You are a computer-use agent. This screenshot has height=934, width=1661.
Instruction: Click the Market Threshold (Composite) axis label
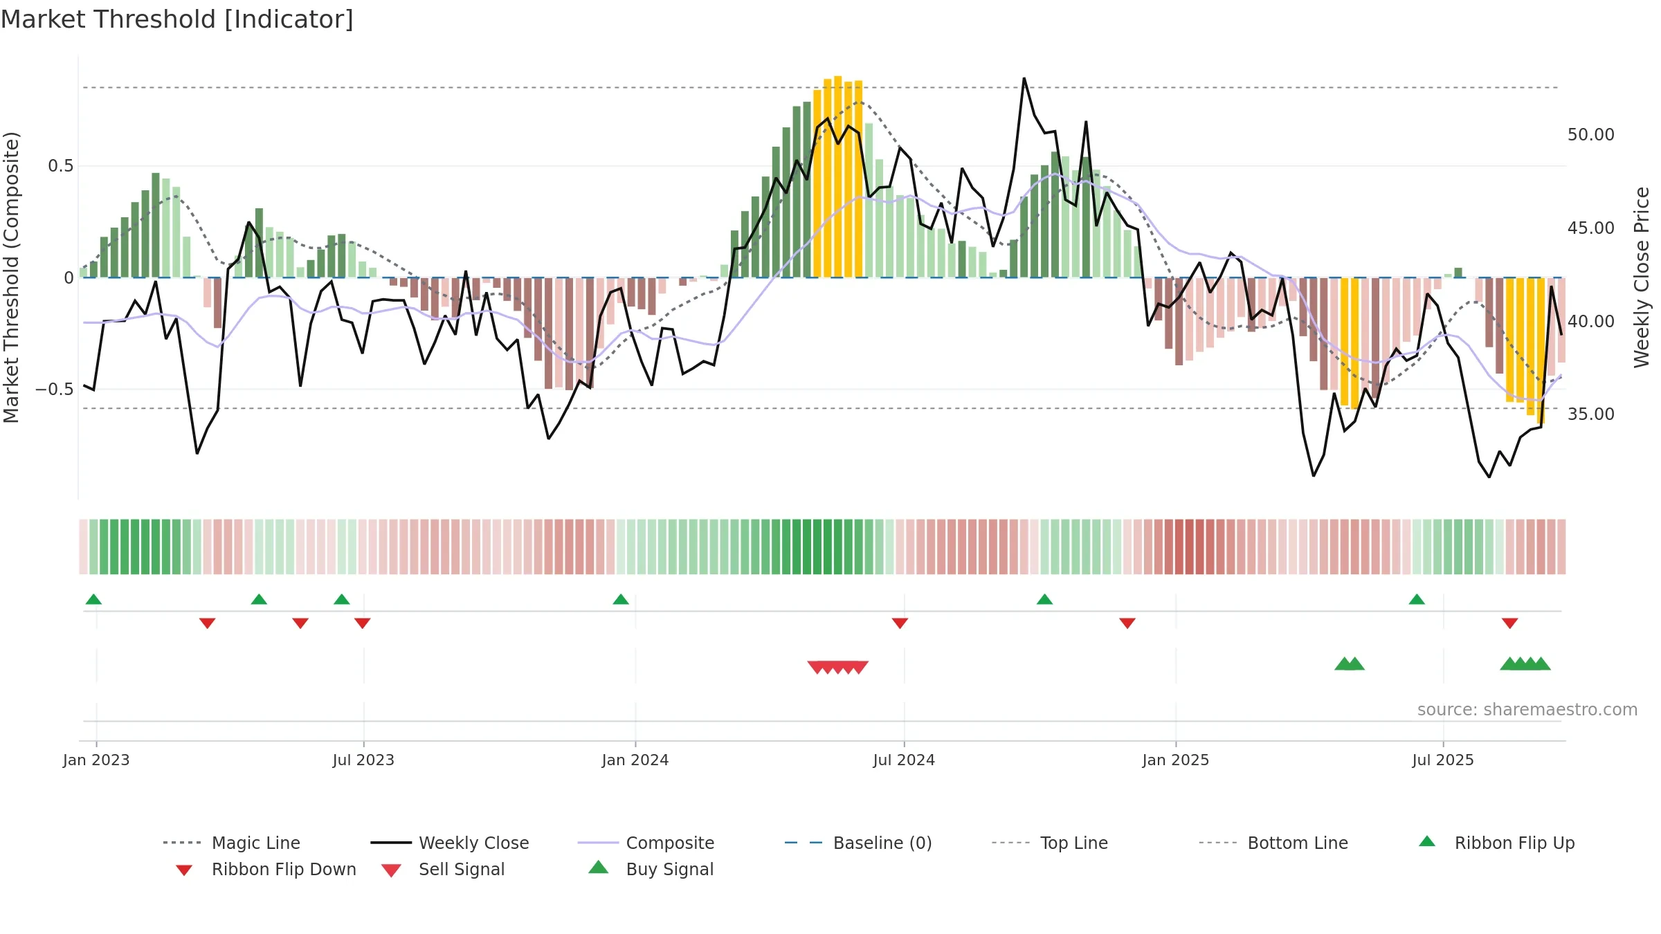pyautogui.click(x=11, y=277)
